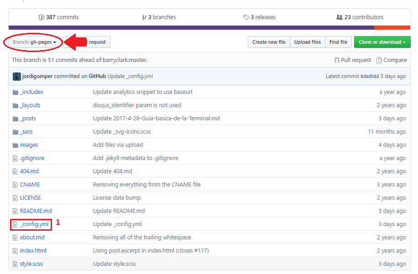418x274 pixels.
Task: Click commit message 'Using post.excerpt in index.html (closes #117)'
Action: [151, 251]
